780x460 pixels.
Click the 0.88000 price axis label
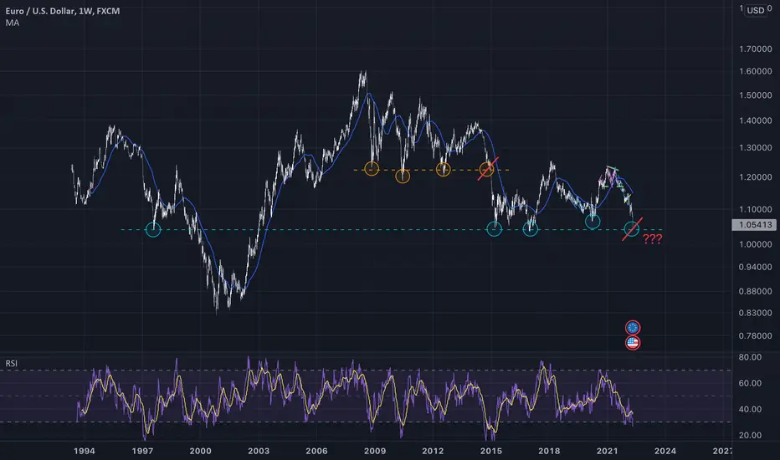[x=755, y=291]
